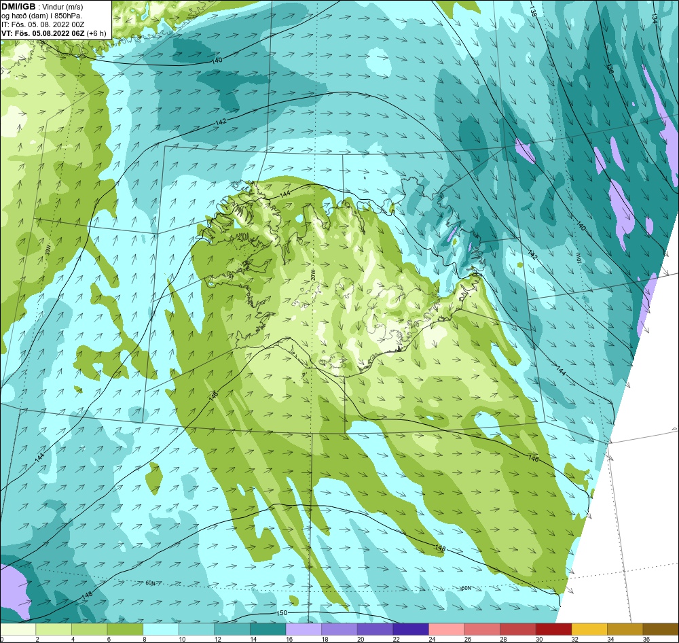Pick the 20–22 m/s violet swatch
679x643 pixels.
[x=375, y=629]
